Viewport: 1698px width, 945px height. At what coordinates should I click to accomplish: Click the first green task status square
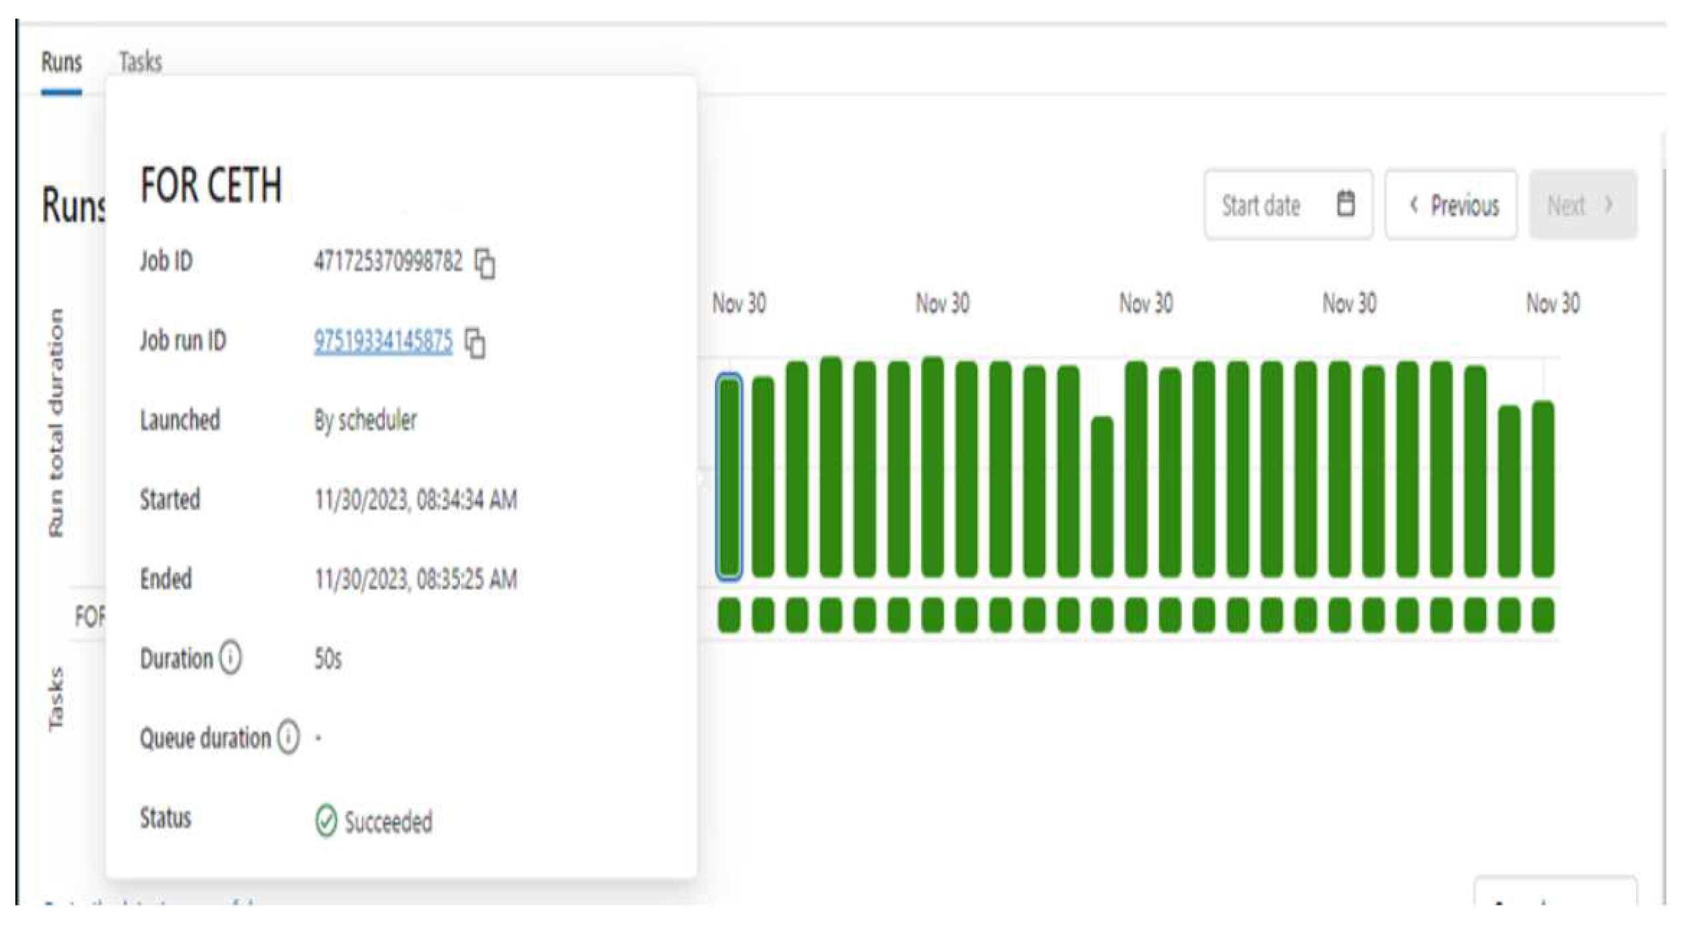coord(729,615)
